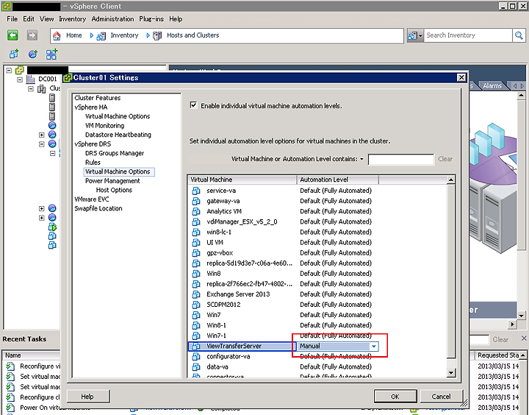This screenshot has height=415, width=529.
Task: Select DRS Groups Manager
Action: point(115,154)
